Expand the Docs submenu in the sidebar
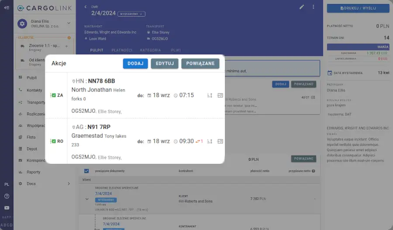The height and width of the screenshot is (230, 393). [69, 184]
